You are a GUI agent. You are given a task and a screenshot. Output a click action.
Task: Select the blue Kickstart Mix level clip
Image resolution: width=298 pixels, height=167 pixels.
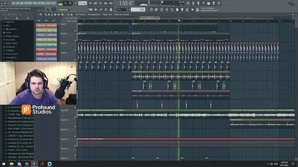[47, 35]
